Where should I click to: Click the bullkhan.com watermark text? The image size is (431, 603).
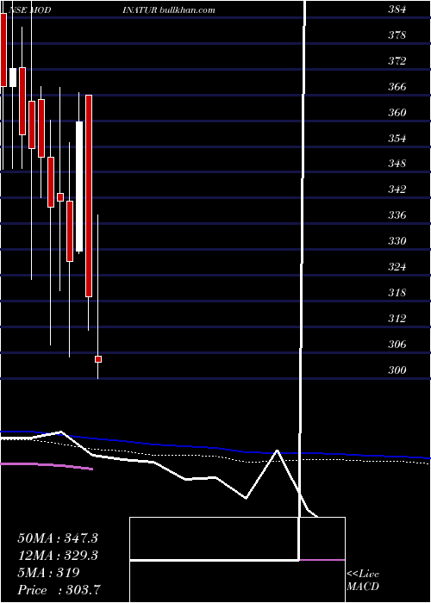point(187,10)
